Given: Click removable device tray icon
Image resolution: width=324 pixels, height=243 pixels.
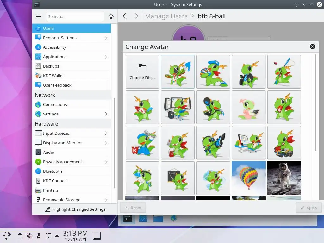Looking at the screenshot, I should [39, 235].
